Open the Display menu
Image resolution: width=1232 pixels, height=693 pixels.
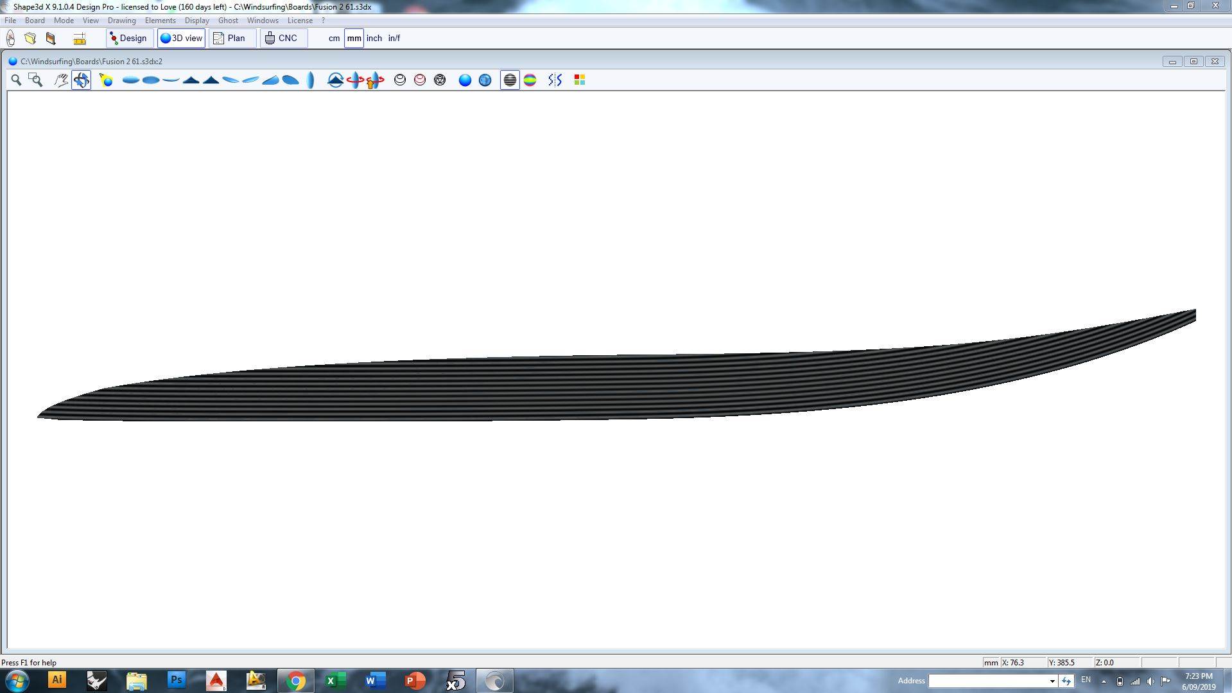point(196,21)
